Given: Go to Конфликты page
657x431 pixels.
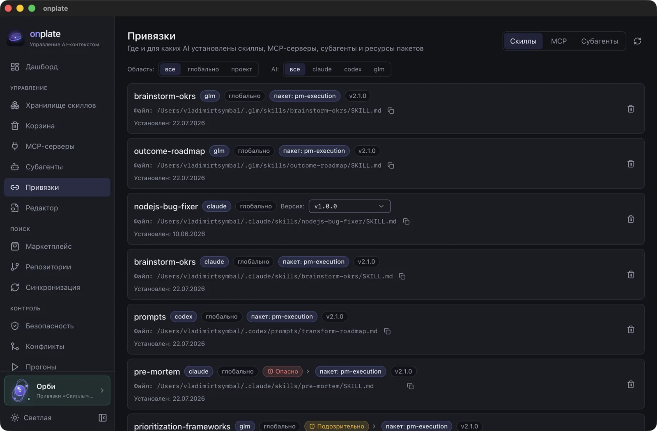Looking at the screenshot, I should [57, 347].
